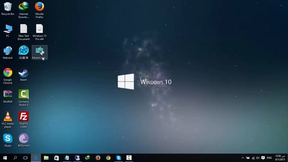The image size is (288, 162).
Task: Select the QQ player desktop icon
Action: 23,53
